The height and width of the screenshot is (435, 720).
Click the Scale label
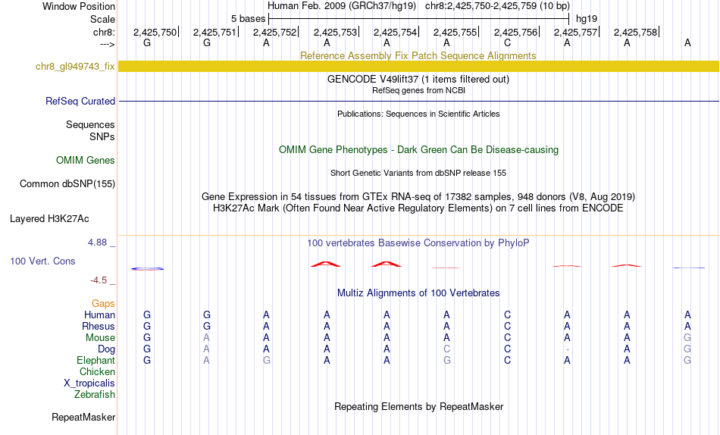pyautogui.click(x=102, y=19)
